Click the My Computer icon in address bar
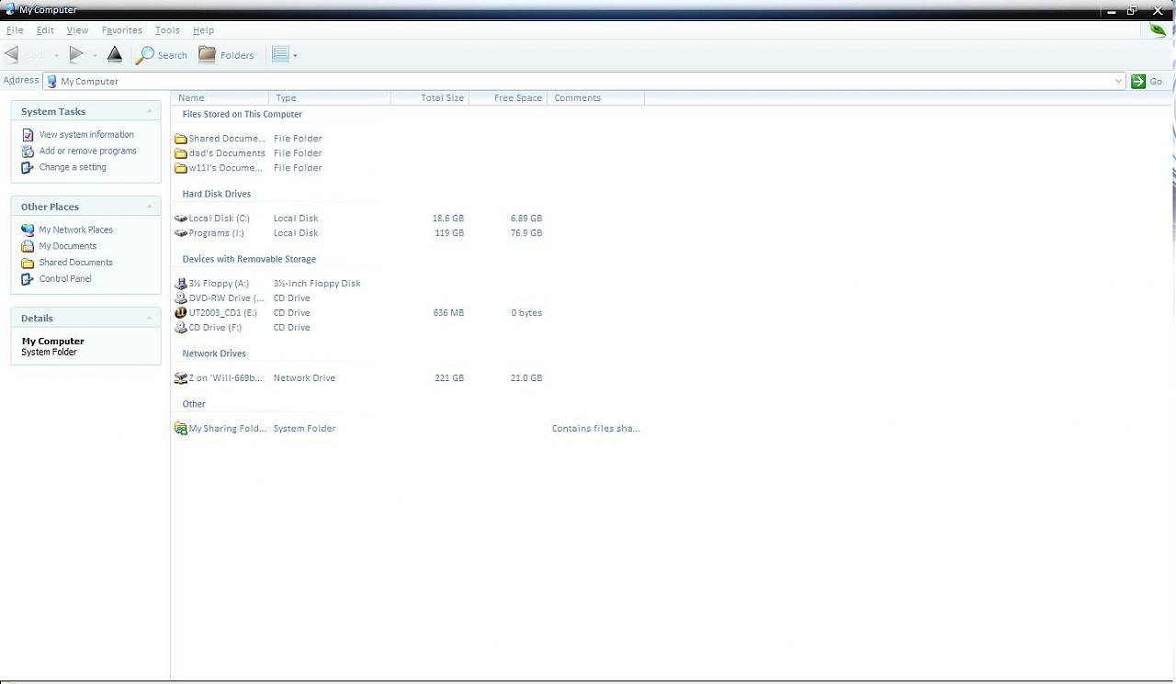This screenshot has height=684, width=1176. [x=51, y=81]
